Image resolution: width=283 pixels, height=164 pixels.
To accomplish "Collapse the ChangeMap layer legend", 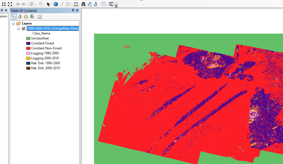I will 18,29.
